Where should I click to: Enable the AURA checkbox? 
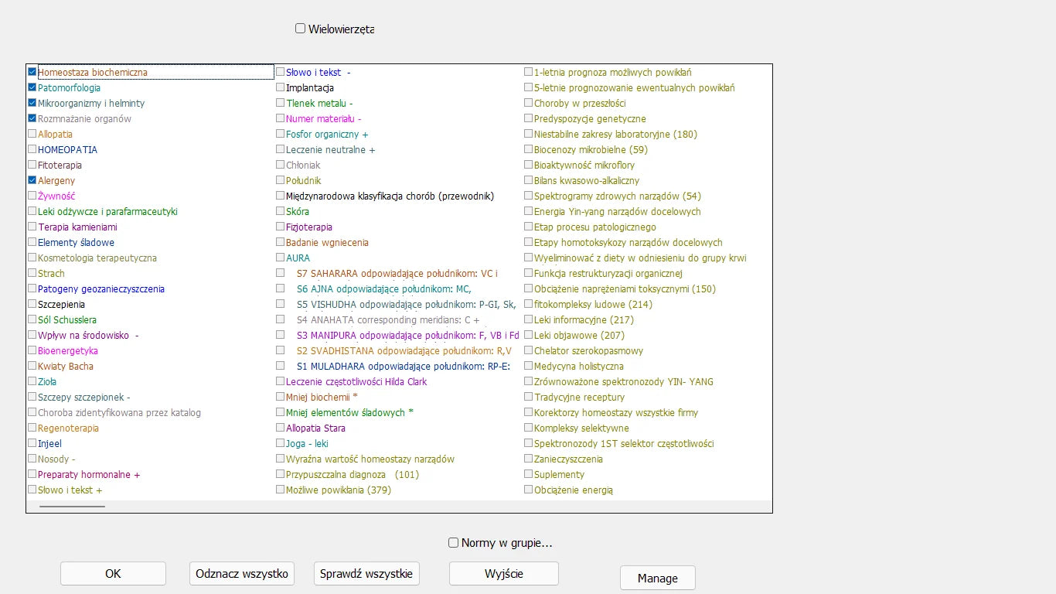(x=281, y=258)
